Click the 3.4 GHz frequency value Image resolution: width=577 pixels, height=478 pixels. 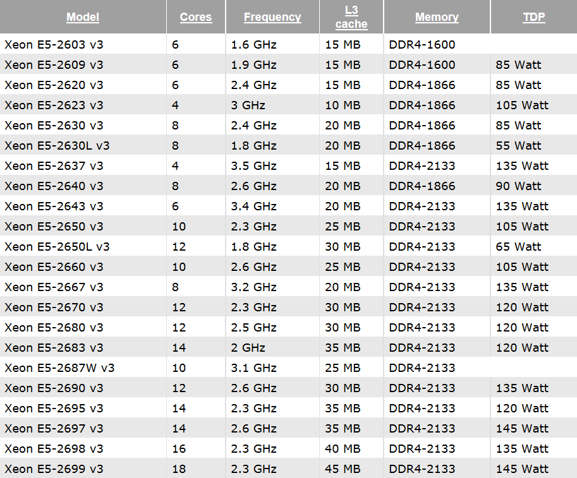pos(254,206)
